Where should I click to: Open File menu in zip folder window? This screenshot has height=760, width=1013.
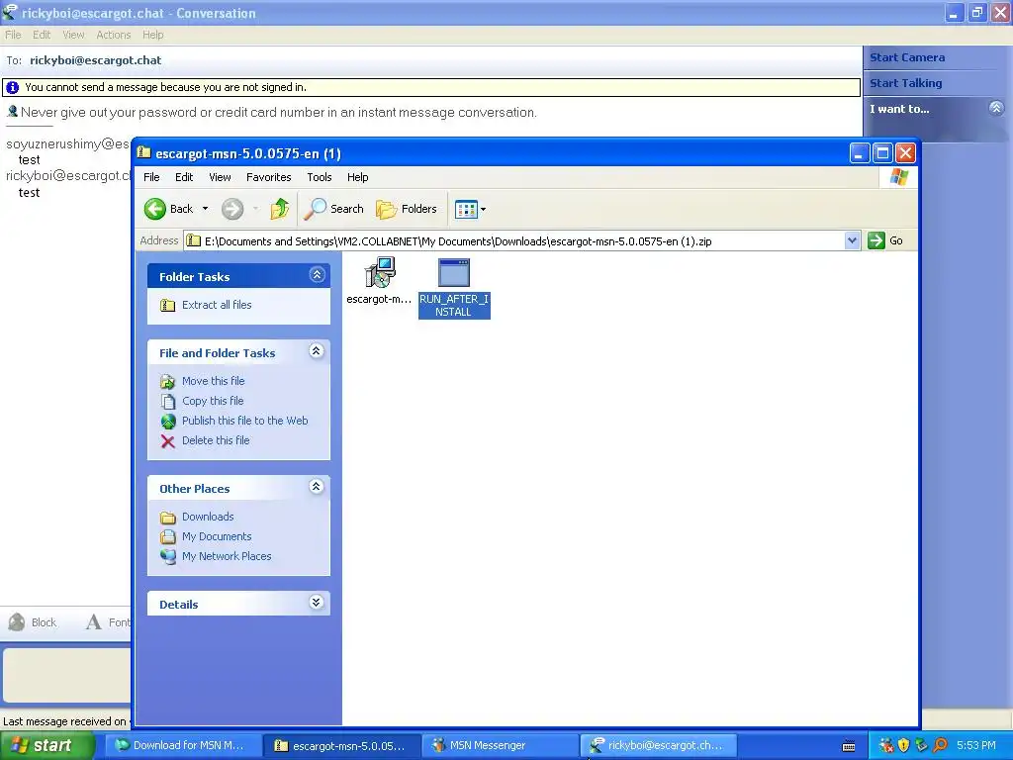click(151, 177)
